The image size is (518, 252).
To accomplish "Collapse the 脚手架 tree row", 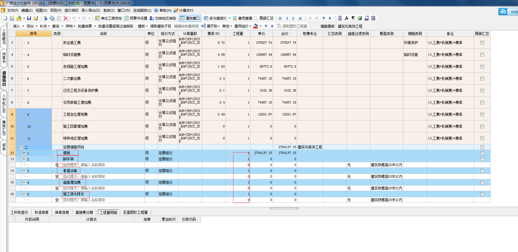I will (x=24, y=159).
